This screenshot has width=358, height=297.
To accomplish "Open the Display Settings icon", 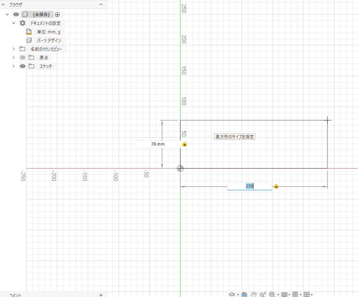I will (284, 294).
